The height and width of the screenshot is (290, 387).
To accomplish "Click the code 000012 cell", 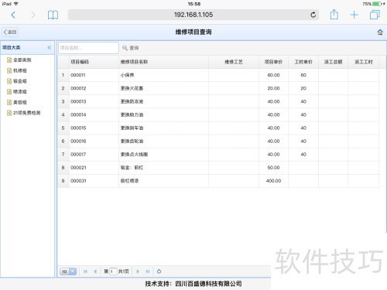I will pos(94,88).
